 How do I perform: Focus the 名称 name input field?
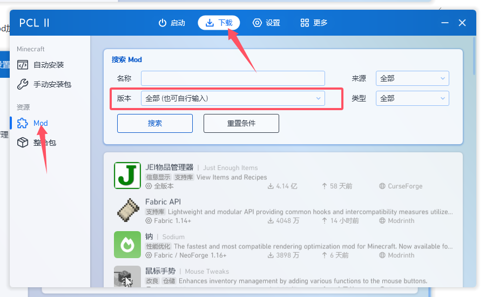tap(233, 78)
